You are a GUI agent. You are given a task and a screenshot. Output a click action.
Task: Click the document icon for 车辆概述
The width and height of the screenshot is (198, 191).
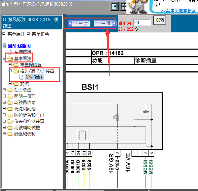tap(10, 52)
